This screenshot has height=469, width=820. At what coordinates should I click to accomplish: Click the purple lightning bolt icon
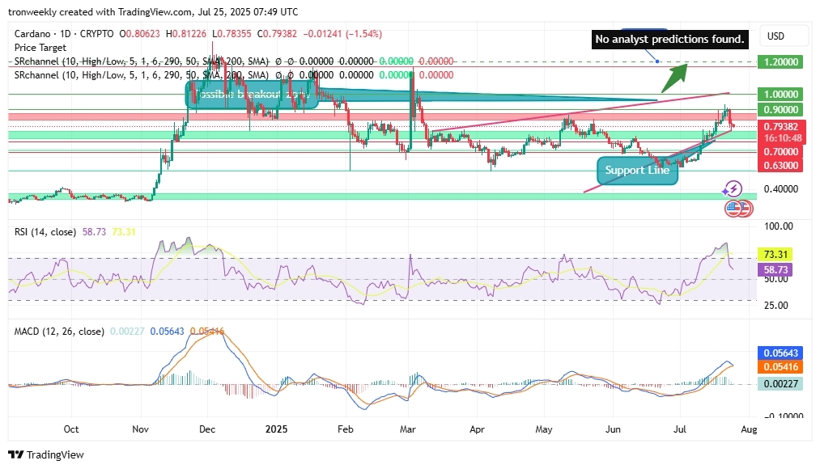(733, 189)
